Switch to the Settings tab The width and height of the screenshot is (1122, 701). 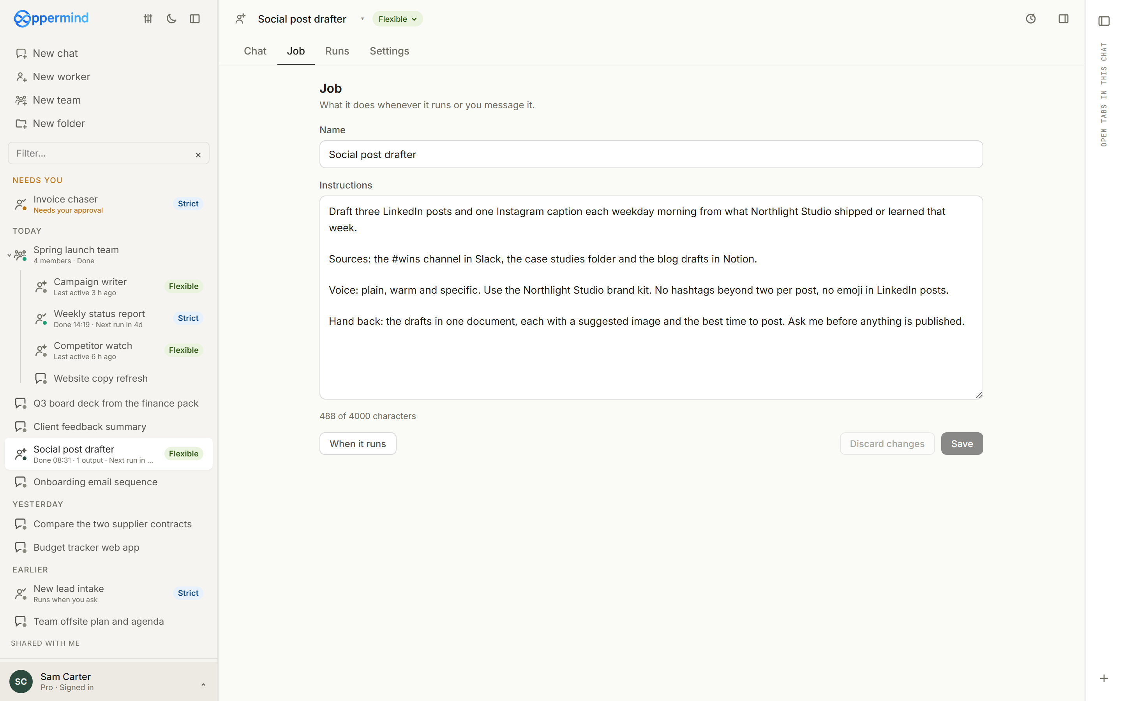[x=390, y=51]
